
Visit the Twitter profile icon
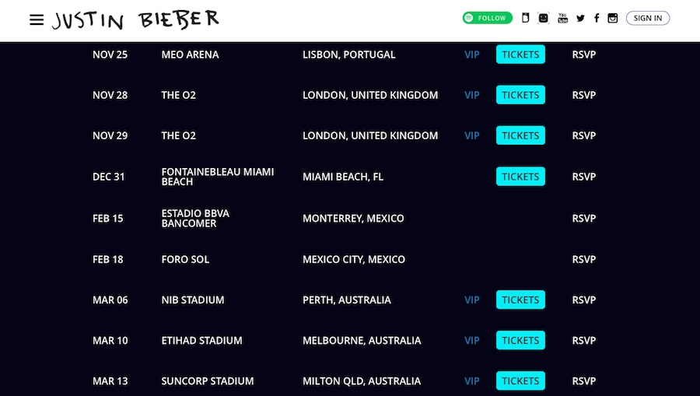click(x=580, y=18)
